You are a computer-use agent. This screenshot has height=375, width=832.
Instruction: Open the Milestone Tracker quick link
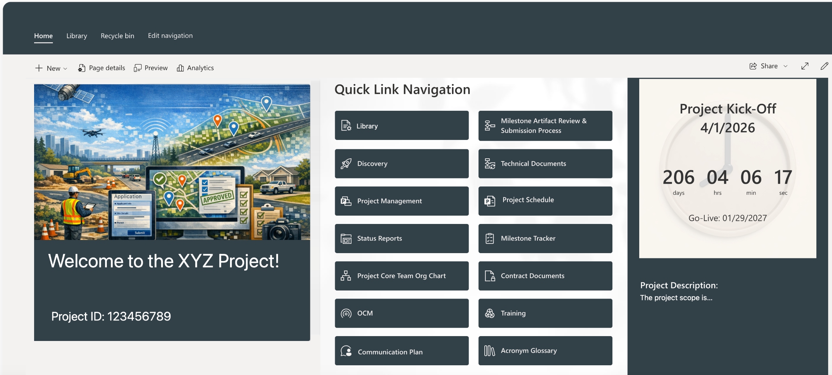click(545, 239)
